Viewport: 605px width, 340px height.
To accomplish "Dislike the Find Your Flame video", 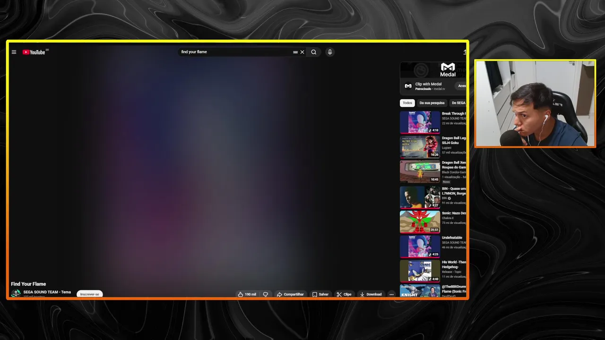I will [x=266, y=294].
